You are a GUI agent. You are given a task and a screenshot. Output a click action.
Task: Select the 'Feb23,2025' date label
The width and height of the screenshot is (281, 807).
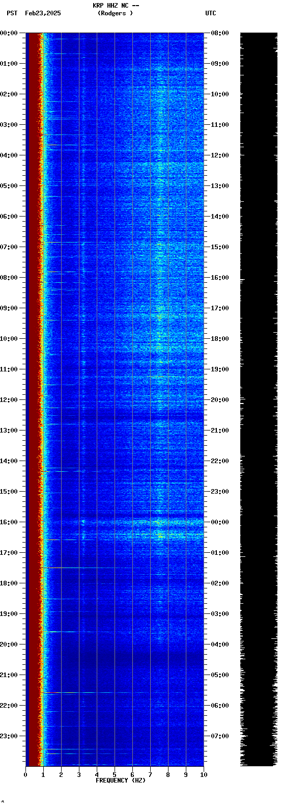tap(43, 13)
